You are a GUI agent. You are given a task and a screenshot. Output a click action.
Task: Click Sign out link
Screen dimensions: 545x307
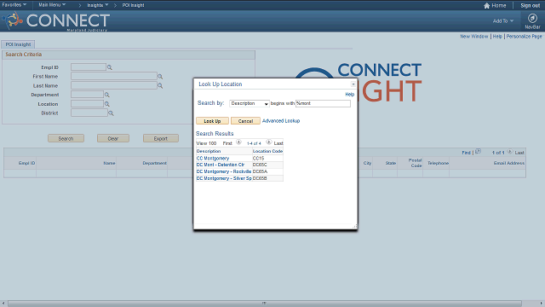[x=530, y=6]
